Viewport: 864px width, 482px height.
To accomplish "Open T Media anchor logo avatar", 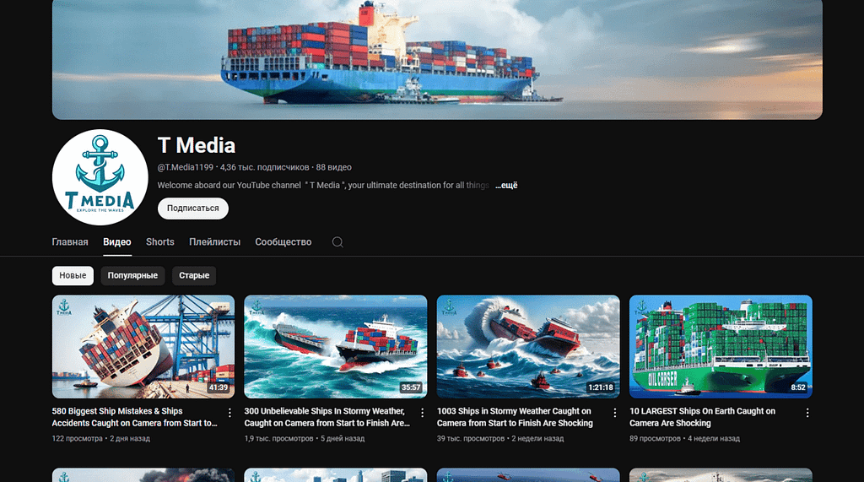I will [100, 177].
